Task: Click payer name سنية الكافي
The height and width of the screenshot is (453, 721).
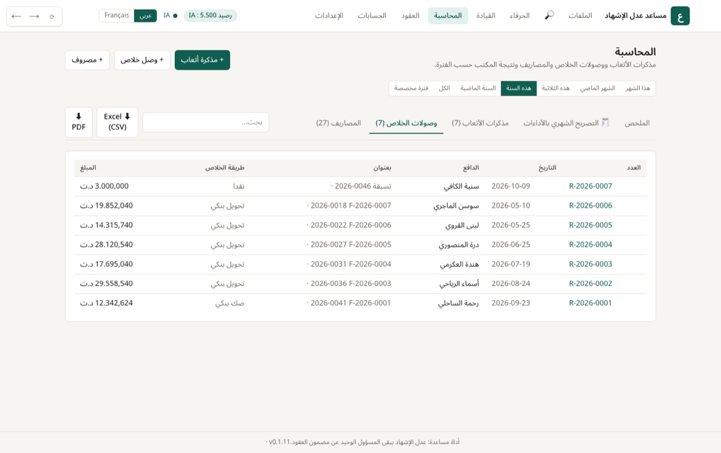Action: pyautogui.click(x=461, y=186)
